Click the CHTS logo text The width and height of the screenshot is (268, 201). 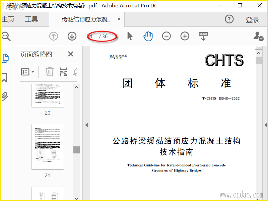(x=224, y=60)
